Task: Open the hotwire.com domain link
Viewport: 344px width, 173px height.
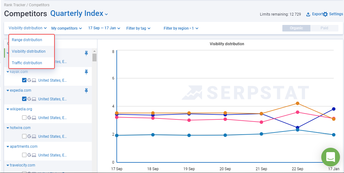Action: pyautogui.click(x=20, y=127)
